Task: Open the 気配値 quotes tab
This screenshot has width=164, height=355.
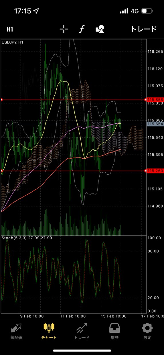Action: pos(16,332)
